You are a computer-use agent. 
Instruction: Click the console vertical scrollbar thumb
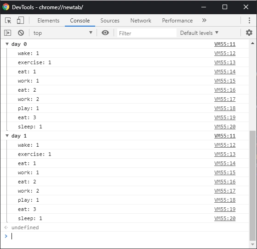point(252,186)
